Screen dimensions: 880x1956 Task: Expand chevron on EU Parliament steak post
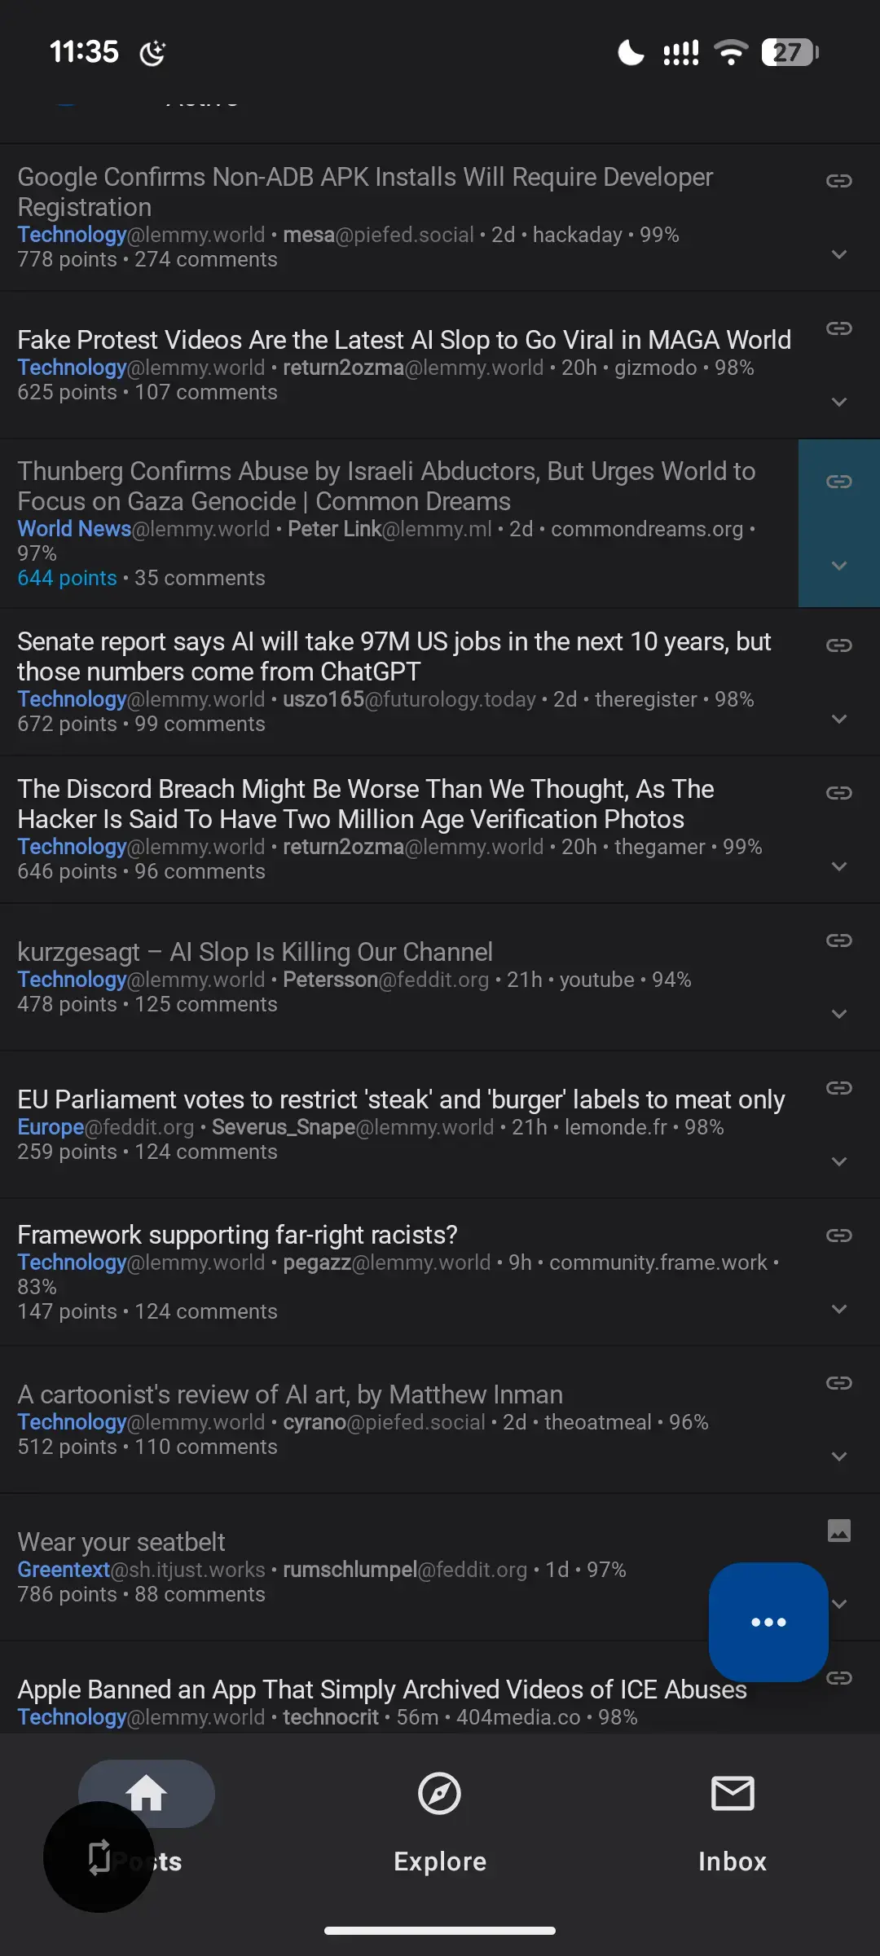click(x=838, y=1161)
